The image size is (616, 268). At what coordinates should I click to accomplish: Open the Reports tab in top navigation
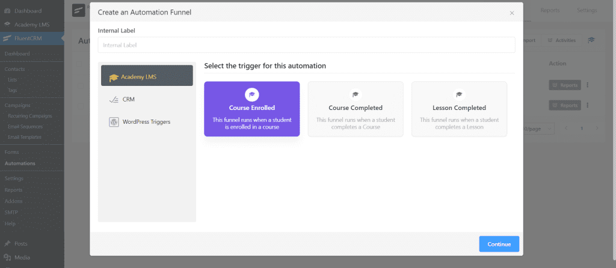[550, 10]
